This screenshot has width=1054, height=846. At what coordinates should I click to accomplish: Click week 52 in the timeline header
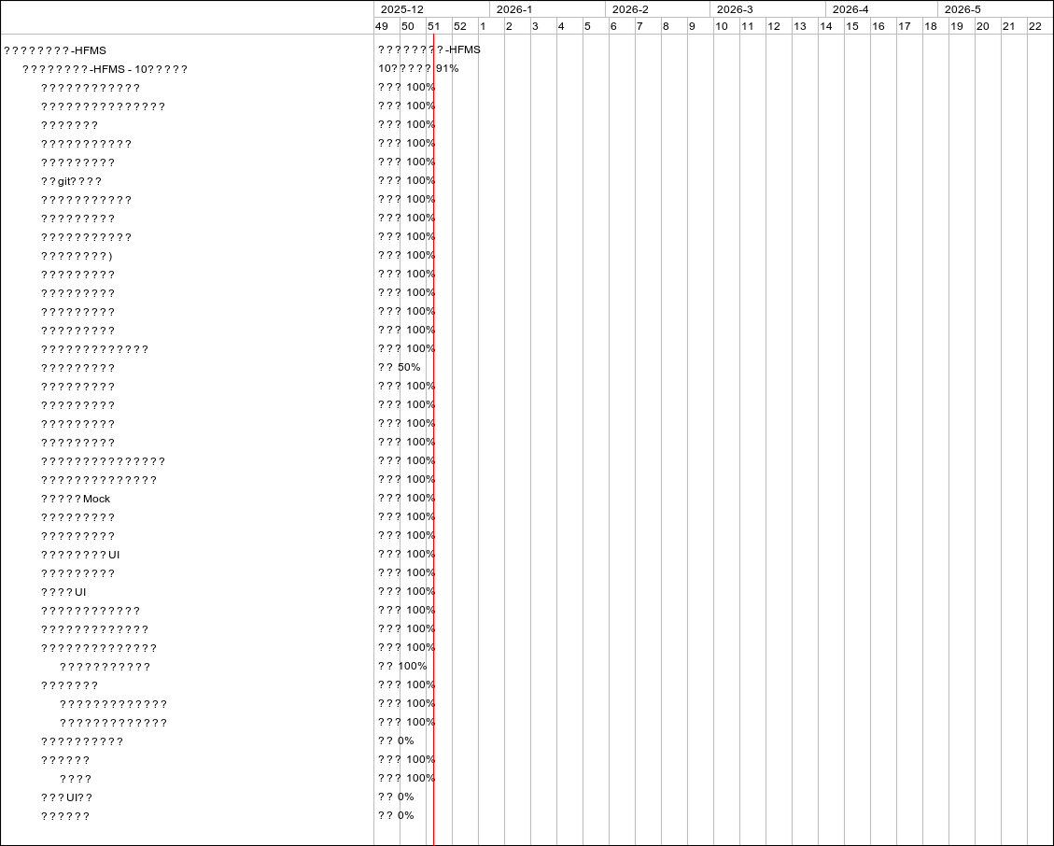coord(460,26)
